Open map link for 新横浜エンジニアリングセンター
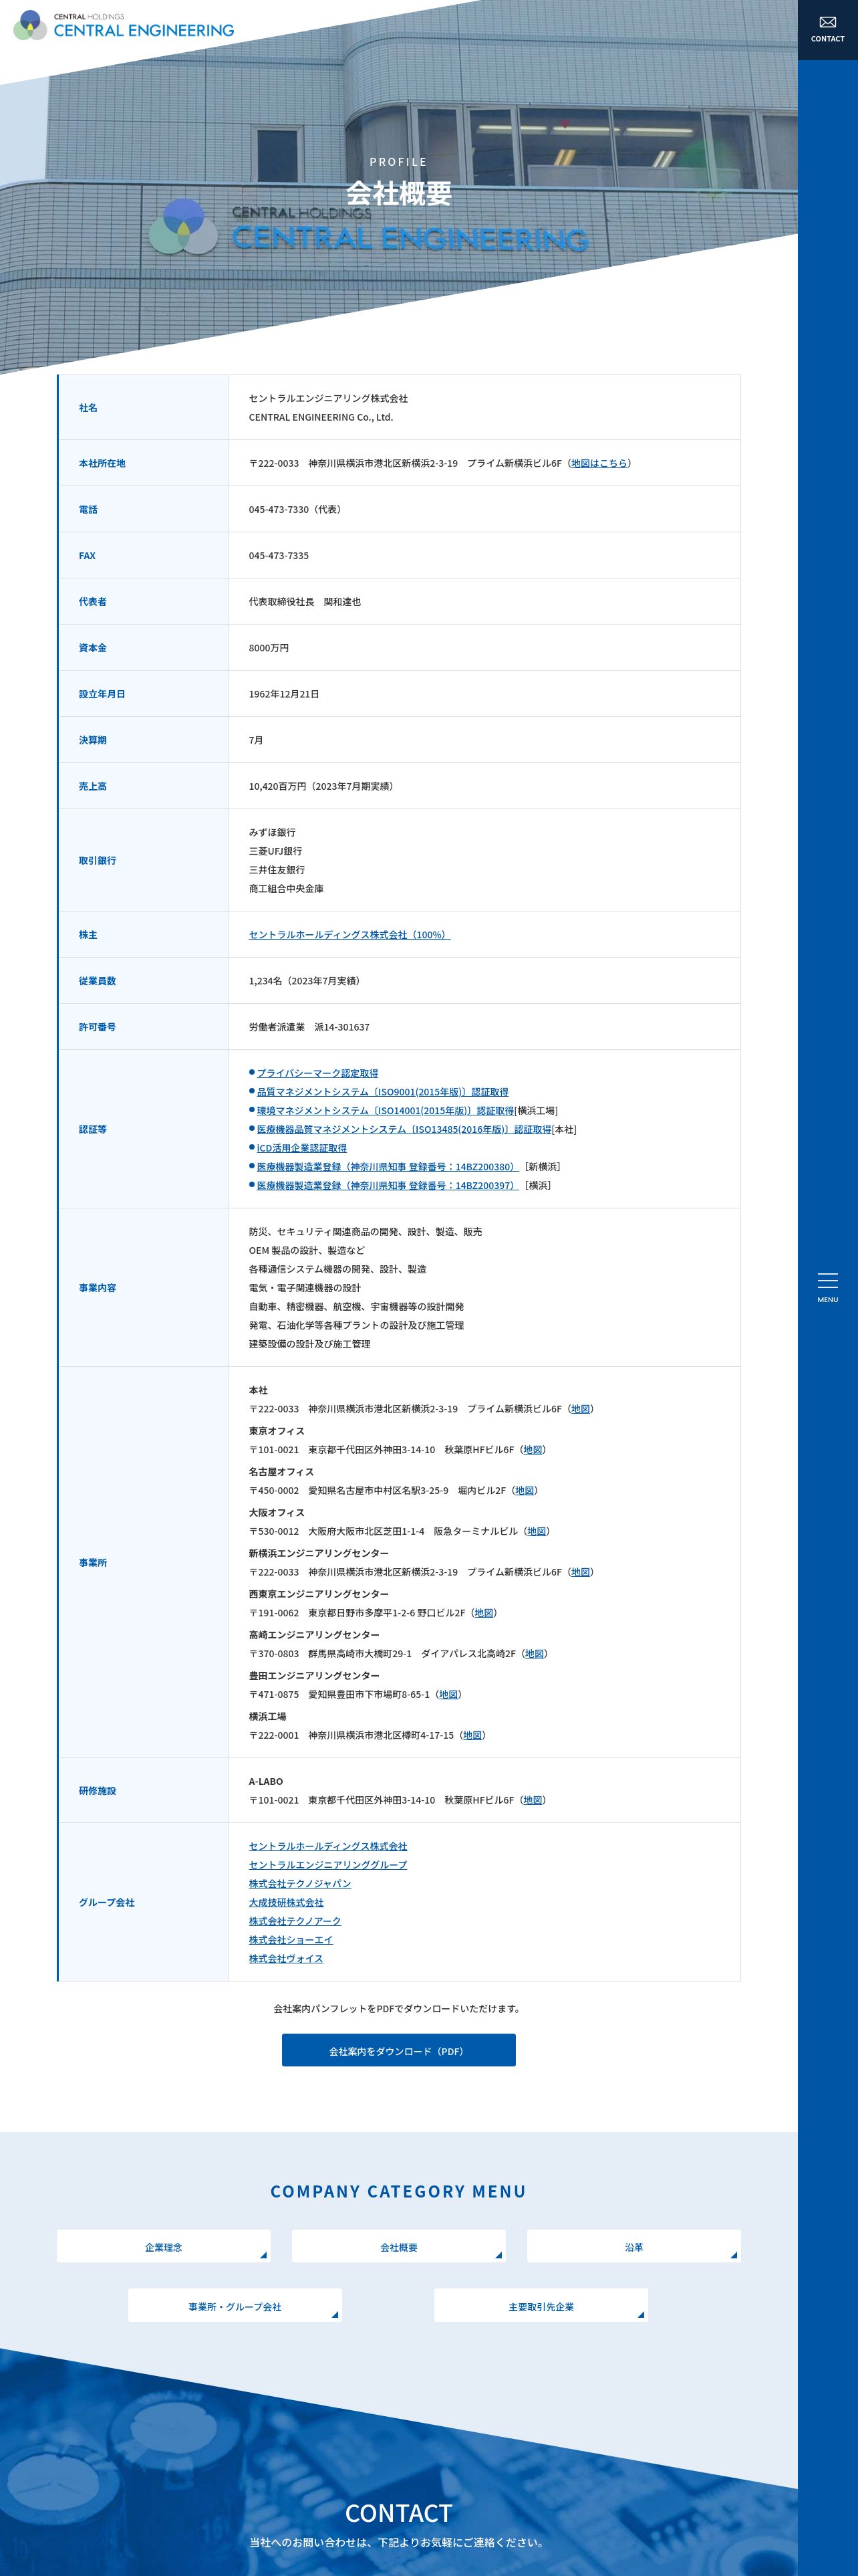The image size is (858, 2576). pos(580,1572)
